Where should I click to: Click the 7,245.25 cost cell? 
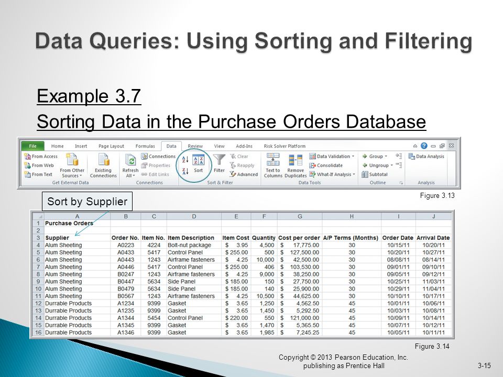(300, 333)
